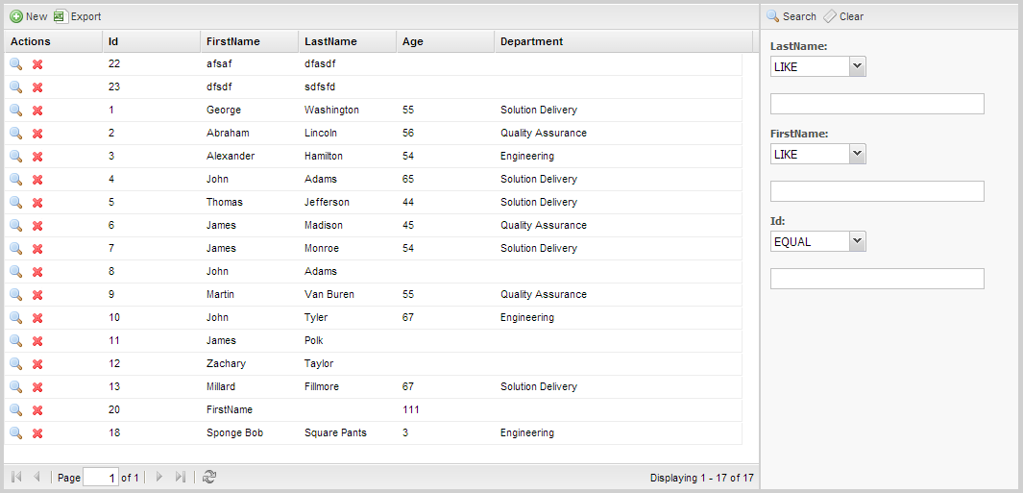Open the magnifier for Id 10, John Tyler

click(16, 318)
